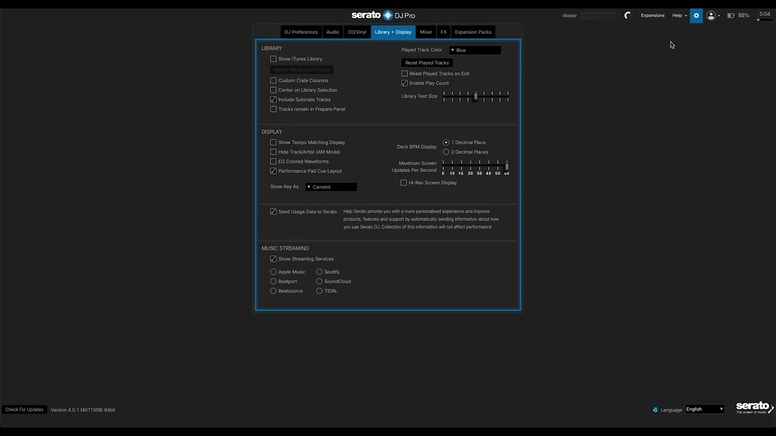Uncheck Show Streaming Services
The width and height of the screenshot is (776, 436).
point(273,259)
